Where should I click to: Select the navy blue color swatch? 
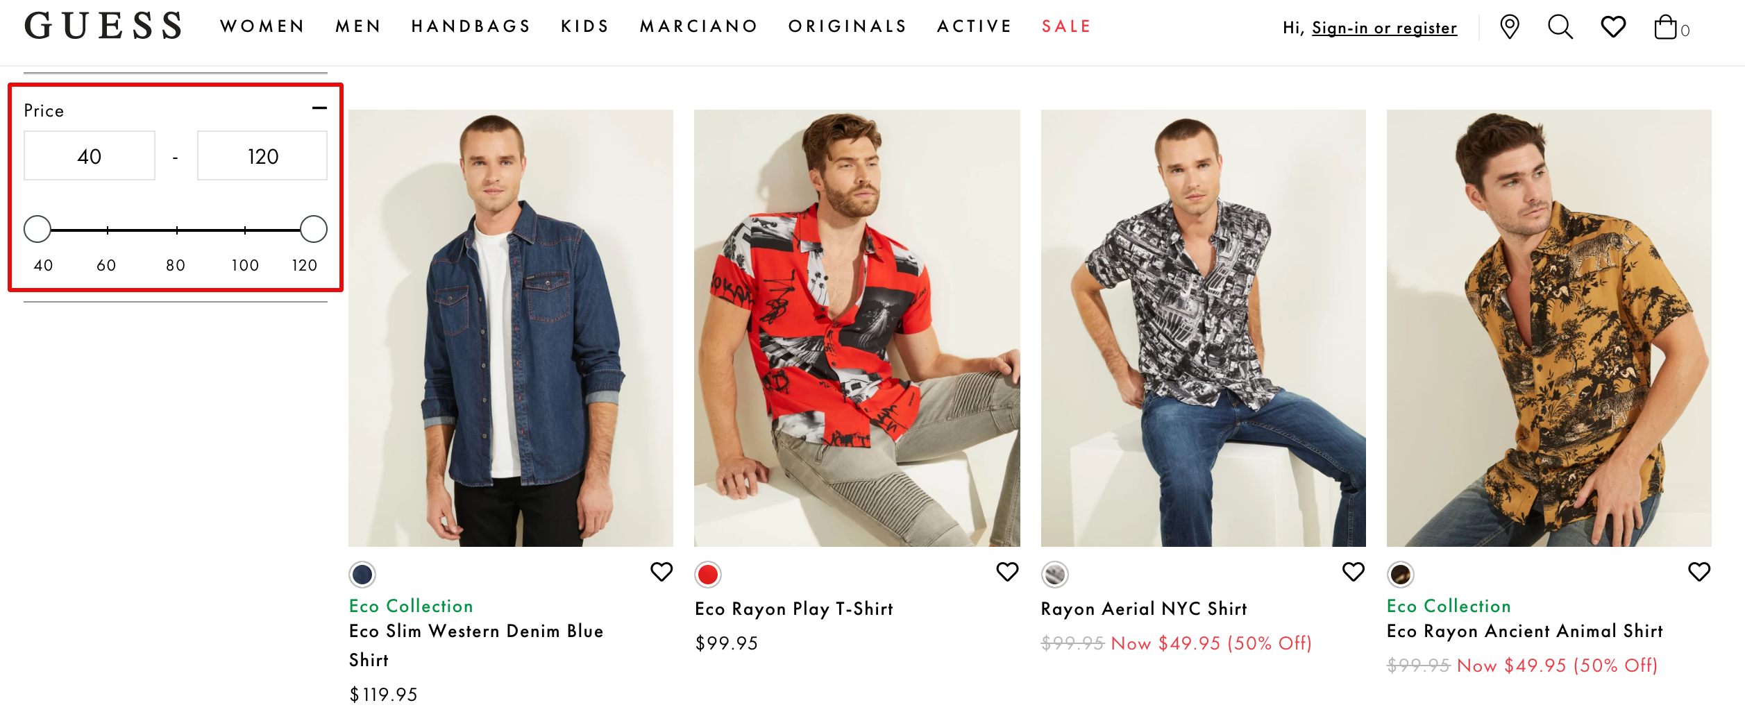click(362, 575)
